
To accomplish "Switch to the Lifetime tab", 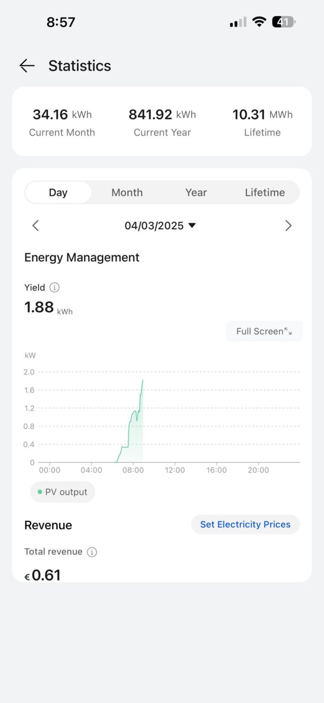I will click(x=265, y=193).
